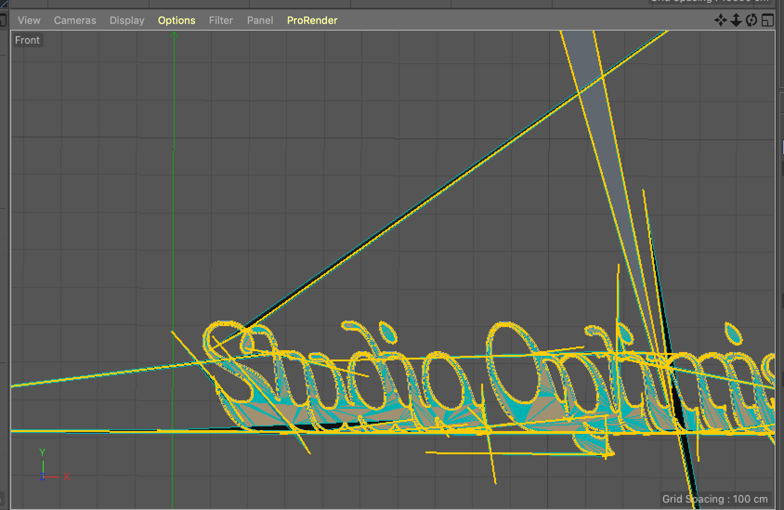The image size is (784, 510).
Task: Expand the Filter menu
Action: point(221,20)
